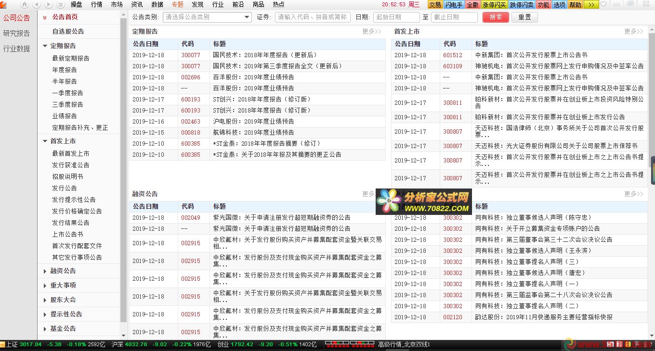Select 发行价格确定公告 in the tree
The height and width of the screenshot is (351, 655).
tap(77, 212)
